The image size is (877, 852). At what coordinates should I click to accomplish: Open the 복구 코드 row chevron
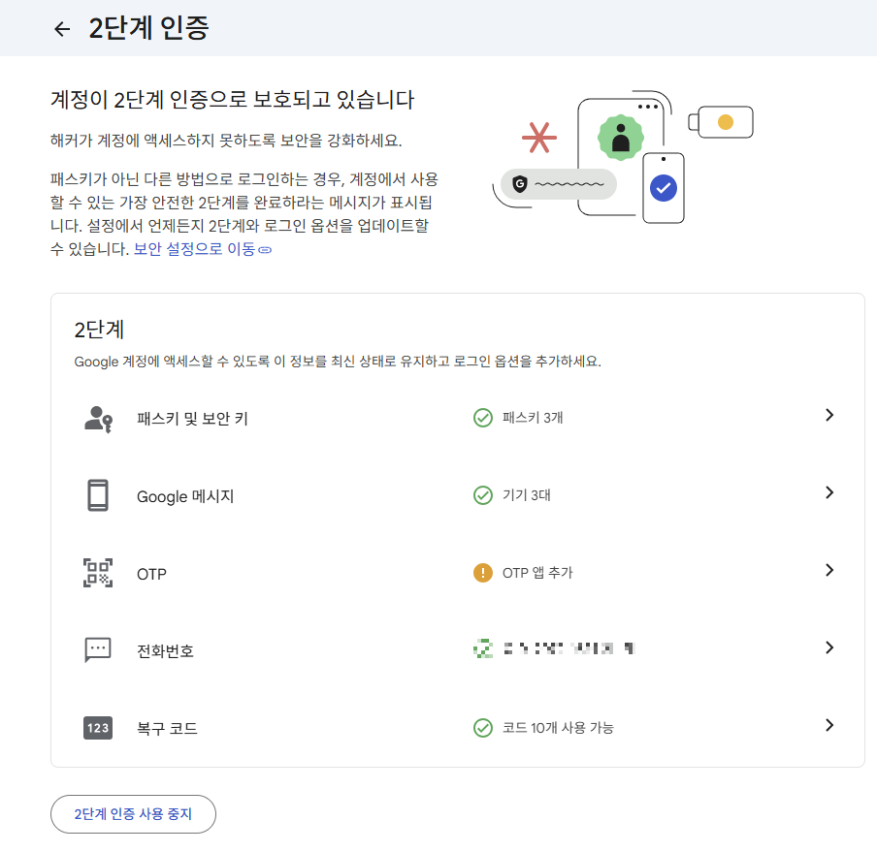click(829, 725)
